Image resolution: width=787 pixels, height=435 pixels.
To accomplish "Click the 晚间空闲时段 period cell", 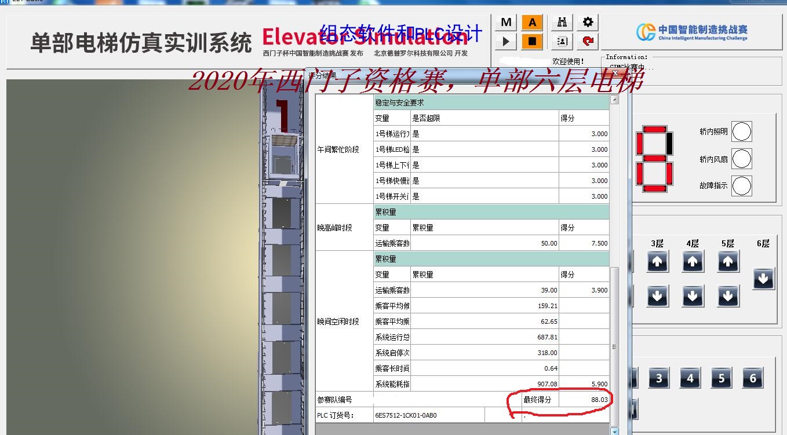I will (345, 321).
